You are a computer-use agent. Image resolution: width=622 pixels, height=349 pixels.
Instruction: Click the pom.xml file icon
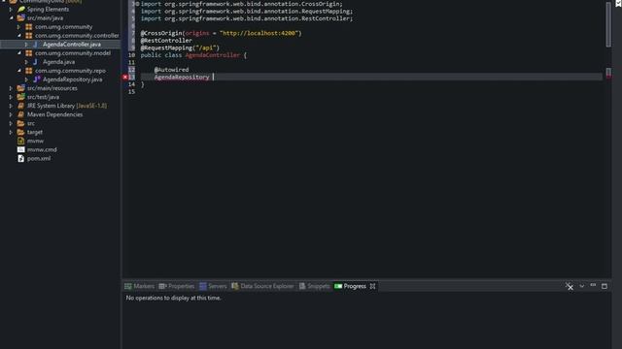(21, 158)
